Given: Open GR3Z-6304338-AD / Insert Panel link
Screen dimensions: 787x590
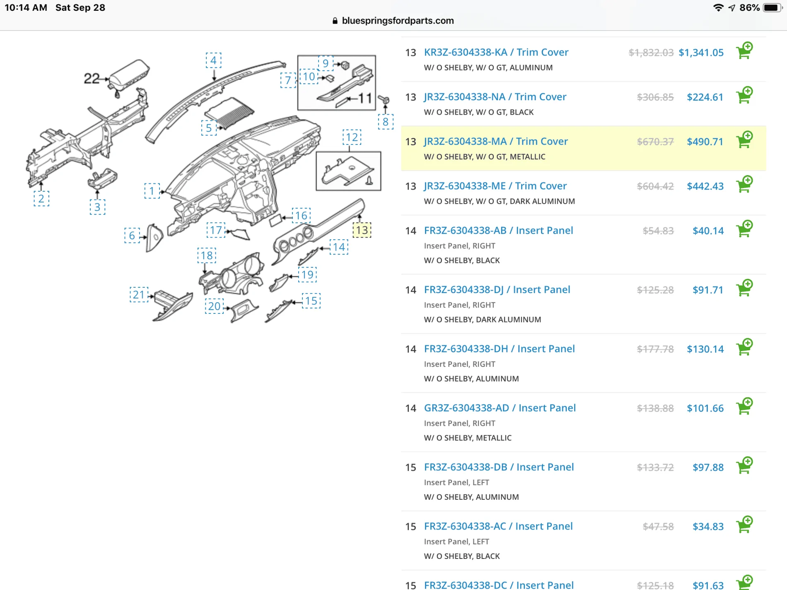Looking at the screenshot, I should 500,408.
